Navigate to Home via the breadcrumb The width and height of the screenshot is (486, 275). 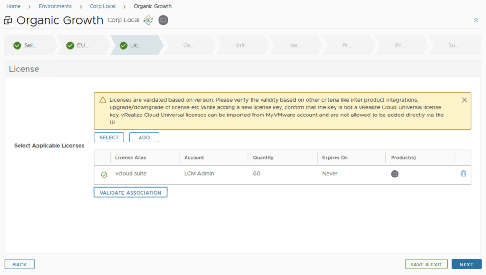pyautogui.click(x=13, y=6)
